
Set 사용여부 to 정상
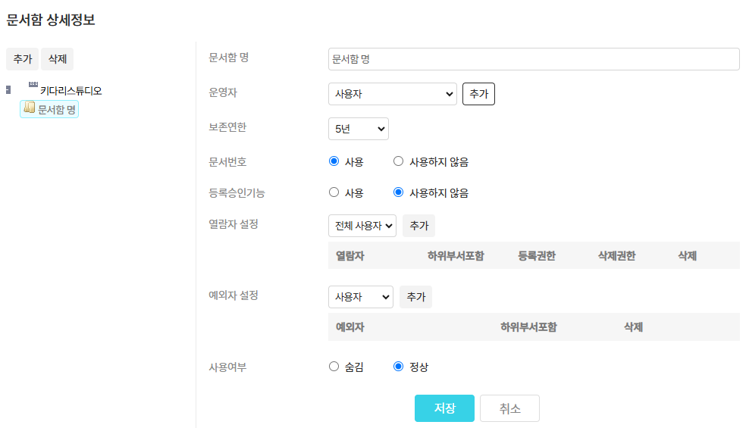coord(398,367)
